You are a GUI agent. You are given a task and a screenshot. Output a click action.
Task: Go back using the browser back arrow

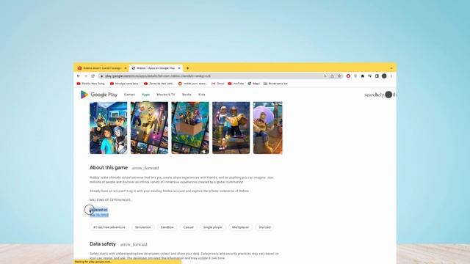coord(79,76)
